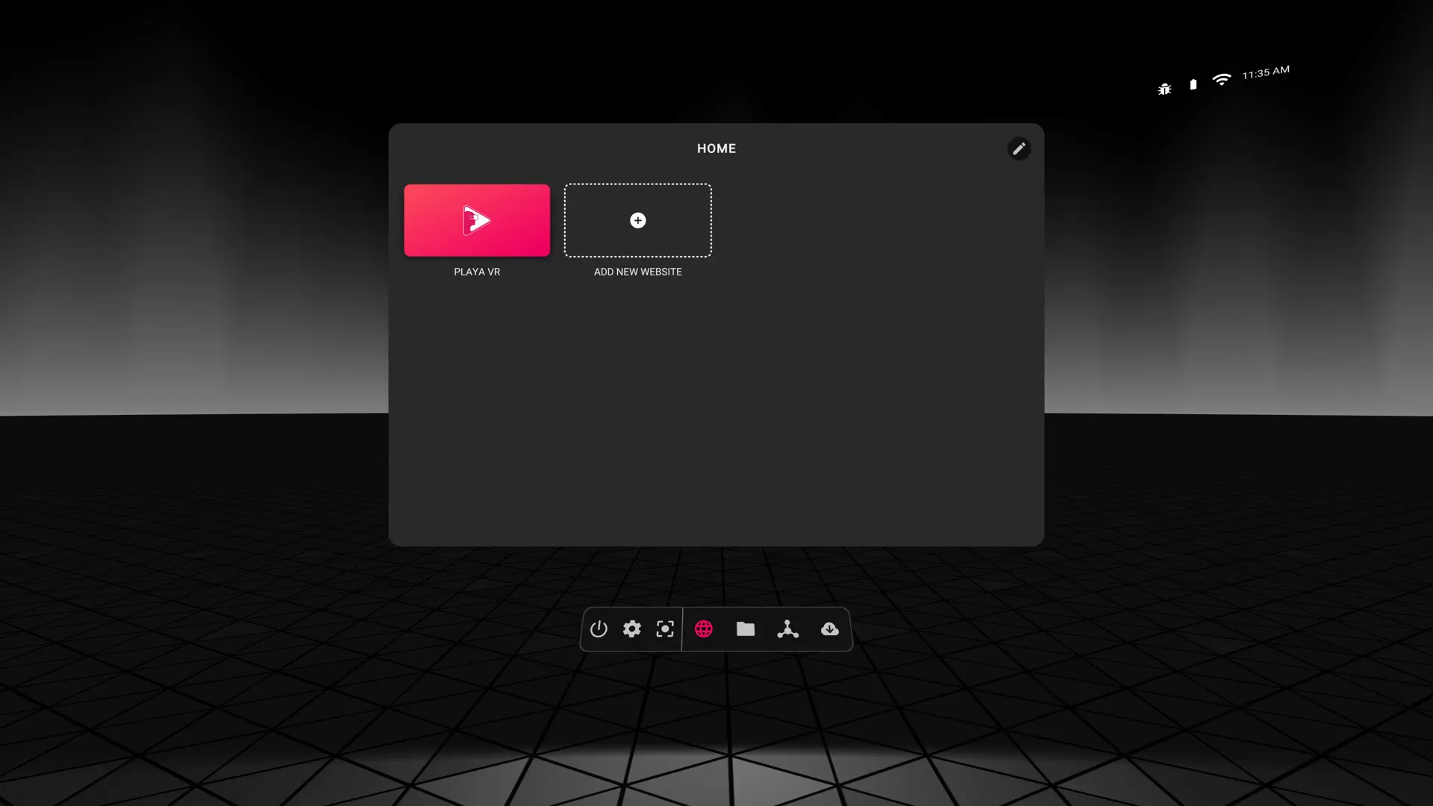Viewport: 1433px width, 806px height.
Task: Recenter the view using the recenter icon
Action: [664, 629]
